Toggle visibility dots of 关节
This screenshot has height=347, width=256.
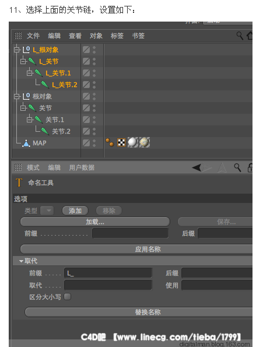94,108
